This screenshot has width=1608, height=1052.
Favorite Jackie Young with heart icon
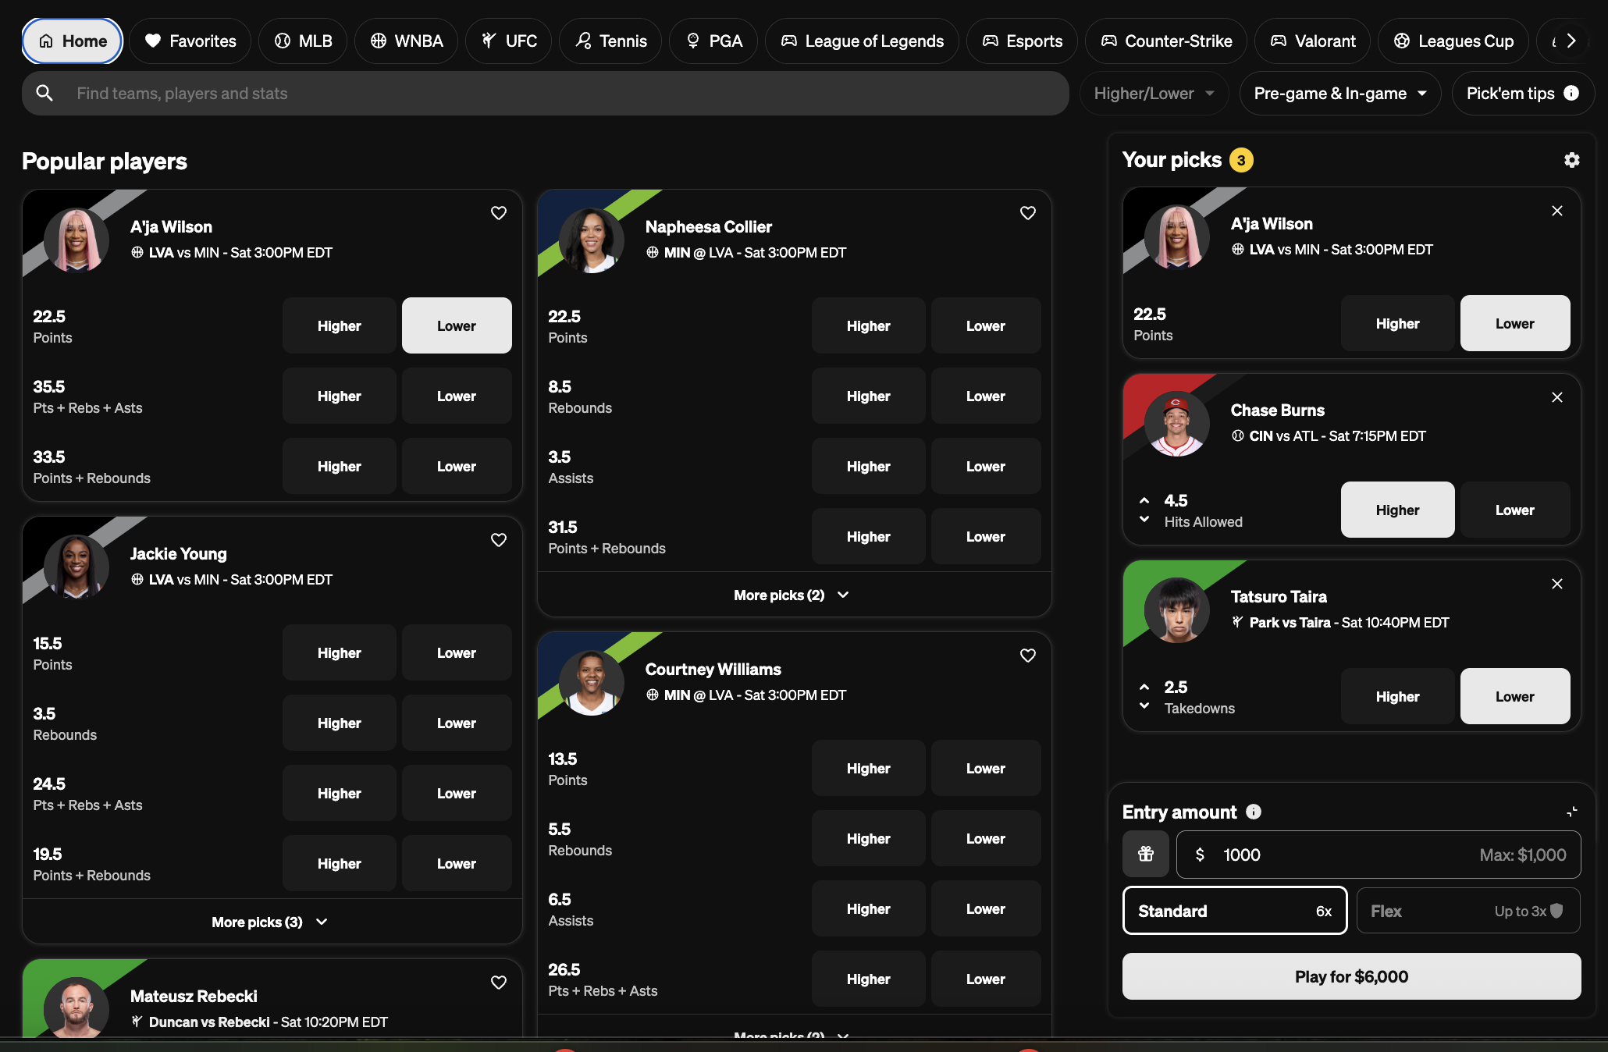point(499,540)
